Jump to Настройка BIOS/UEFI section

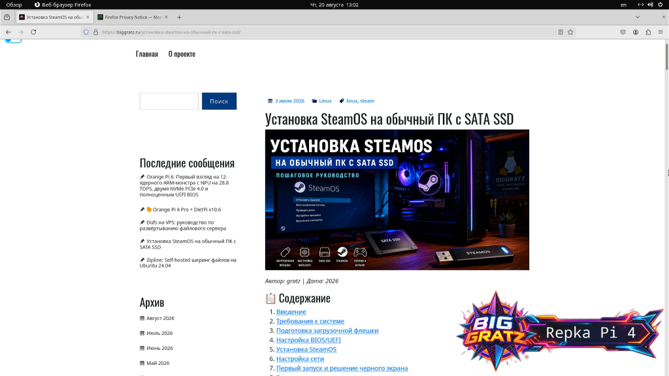tap(308, 339)
